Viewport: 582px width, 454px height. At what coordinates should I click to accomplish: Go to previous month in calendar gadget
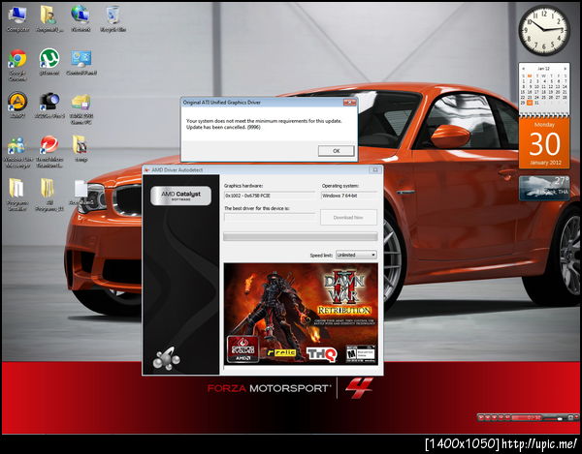click(524, 69)
